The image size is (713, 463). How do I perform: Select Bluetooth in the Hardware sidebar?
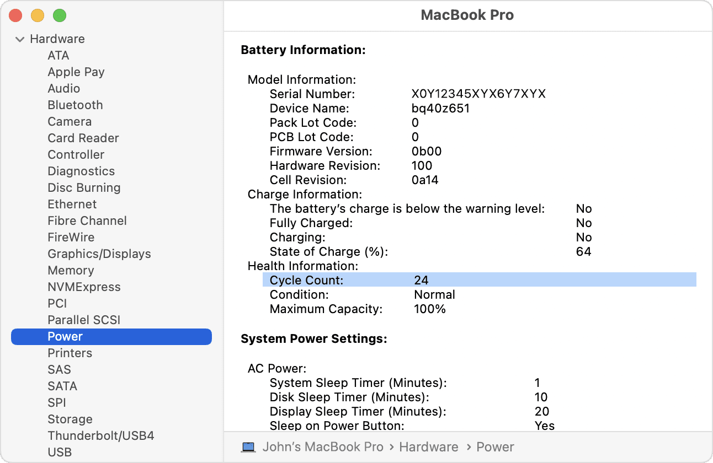(75, 105)
